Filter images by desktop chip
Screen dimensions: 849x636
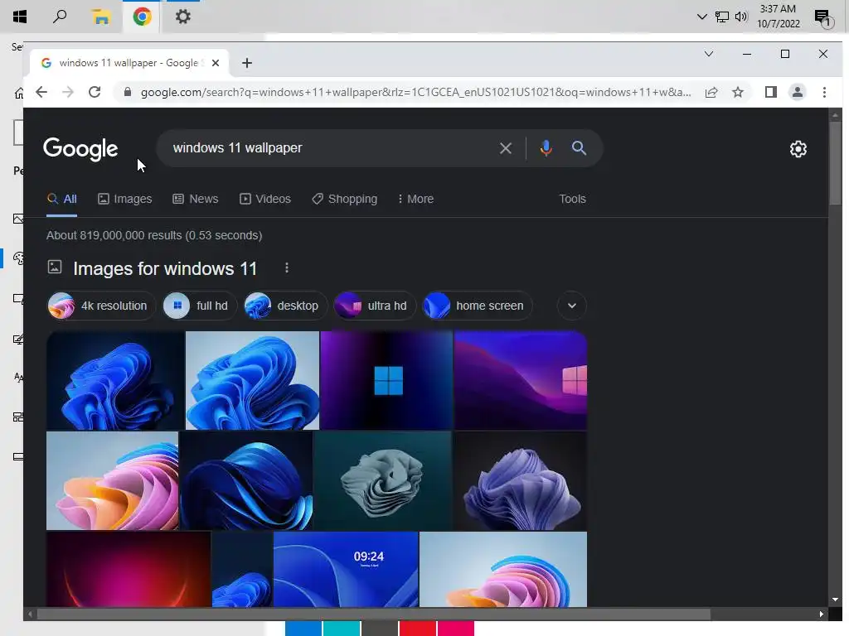pos(285,306)
